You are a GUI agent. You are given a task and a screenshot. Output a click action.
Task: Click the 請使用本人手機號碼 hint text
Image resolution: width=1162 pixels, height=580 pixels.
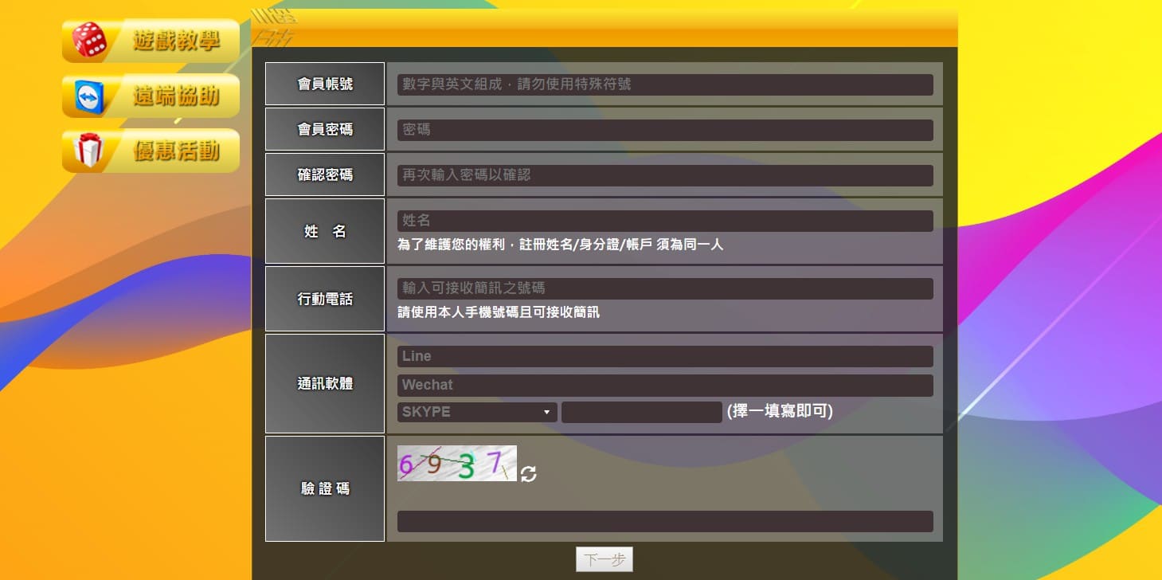pos(499,312)
